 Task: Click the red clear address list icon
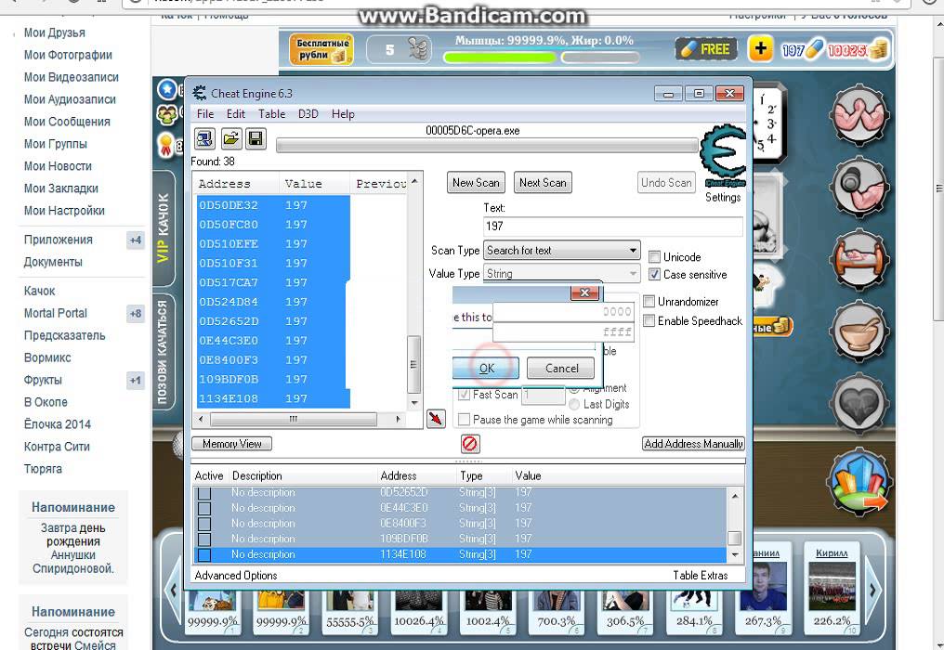click(x=469, y=444)
